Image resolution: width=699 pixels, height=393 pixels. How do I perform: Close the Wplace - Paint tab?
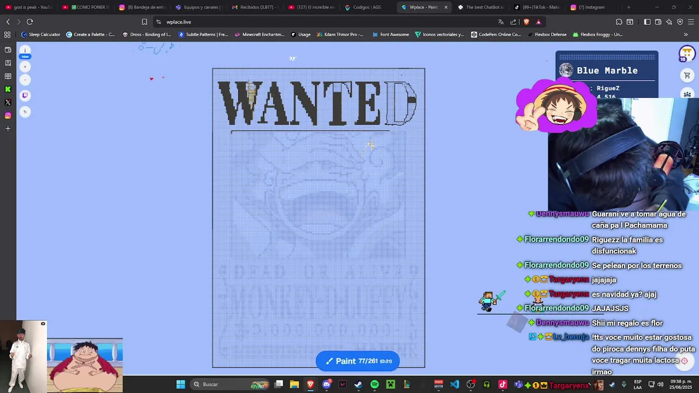(x=446, y=7)
